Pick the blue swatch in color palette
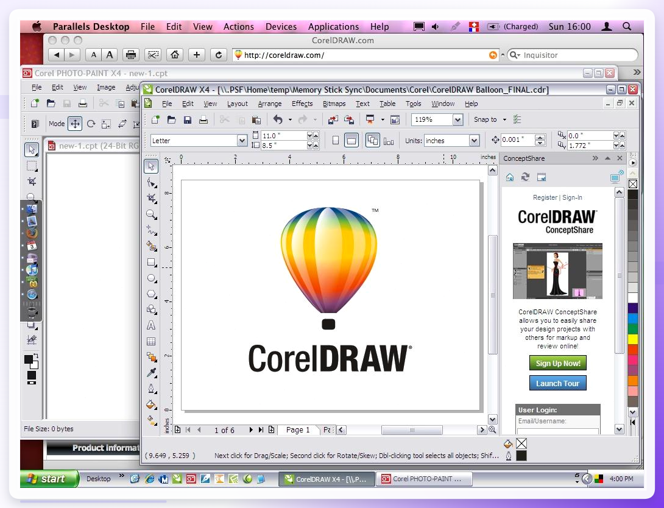Viewport: 664px width, 508px height. [x=633, y=319]
